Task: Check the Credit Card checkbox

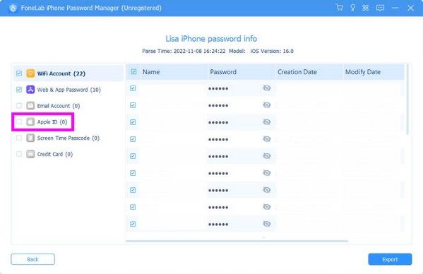Action: pyautogui.click(x=19, y=154)
